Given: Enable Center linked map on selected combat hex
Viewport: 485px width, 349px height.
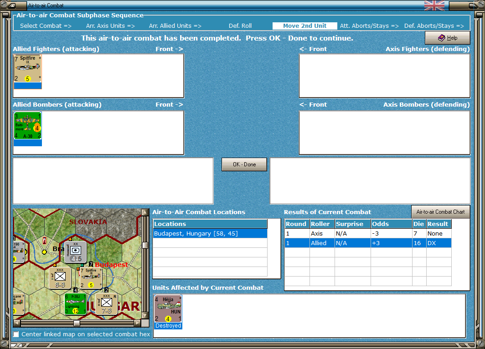Looking at the screenshot, I should click(16, 334).
